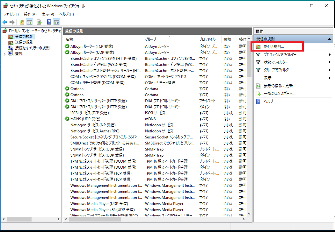Screen dimensions: 335x232
Task: Select 接続セキュリティの規則 in the tree
Action: pyautogui.click(x=32, y=48)
